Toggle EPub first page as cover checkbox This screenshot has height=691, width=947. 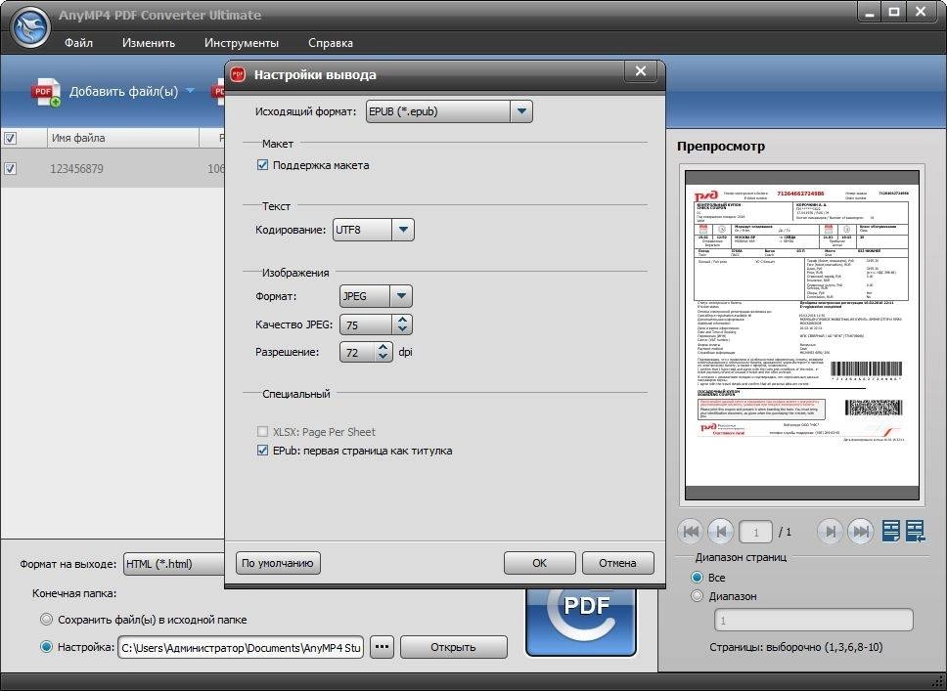pyautogui.click(x=263, y=451)
